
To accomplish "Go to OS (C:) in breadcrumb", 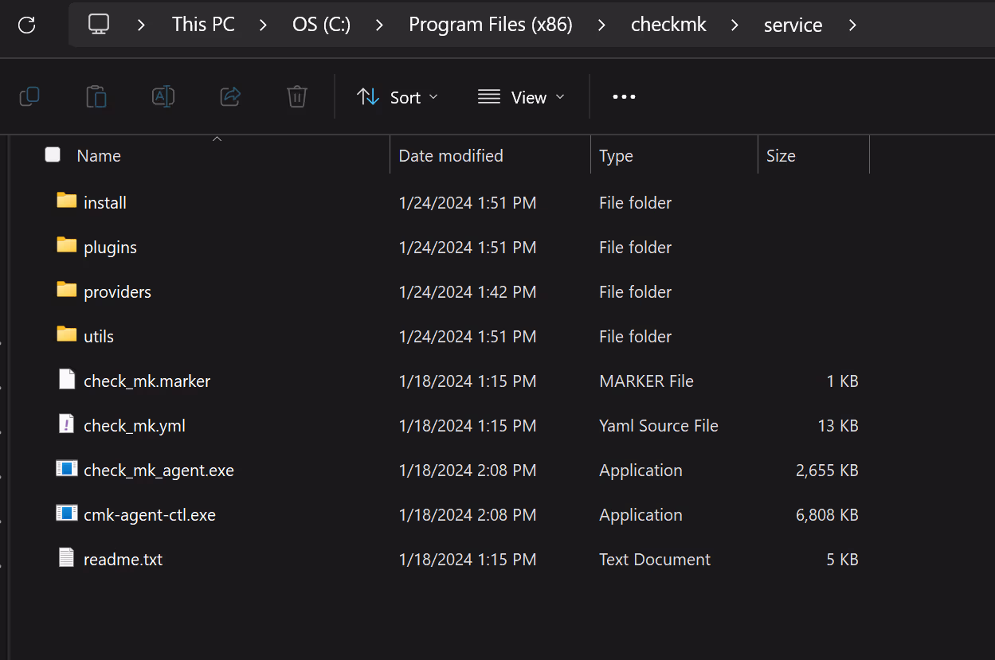I will click(x=321, y=25).
